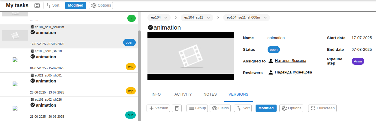Click the pub status badge
The width and height of the screenshot is (376, 121).
pyautogui.click(x=130, y=115)
